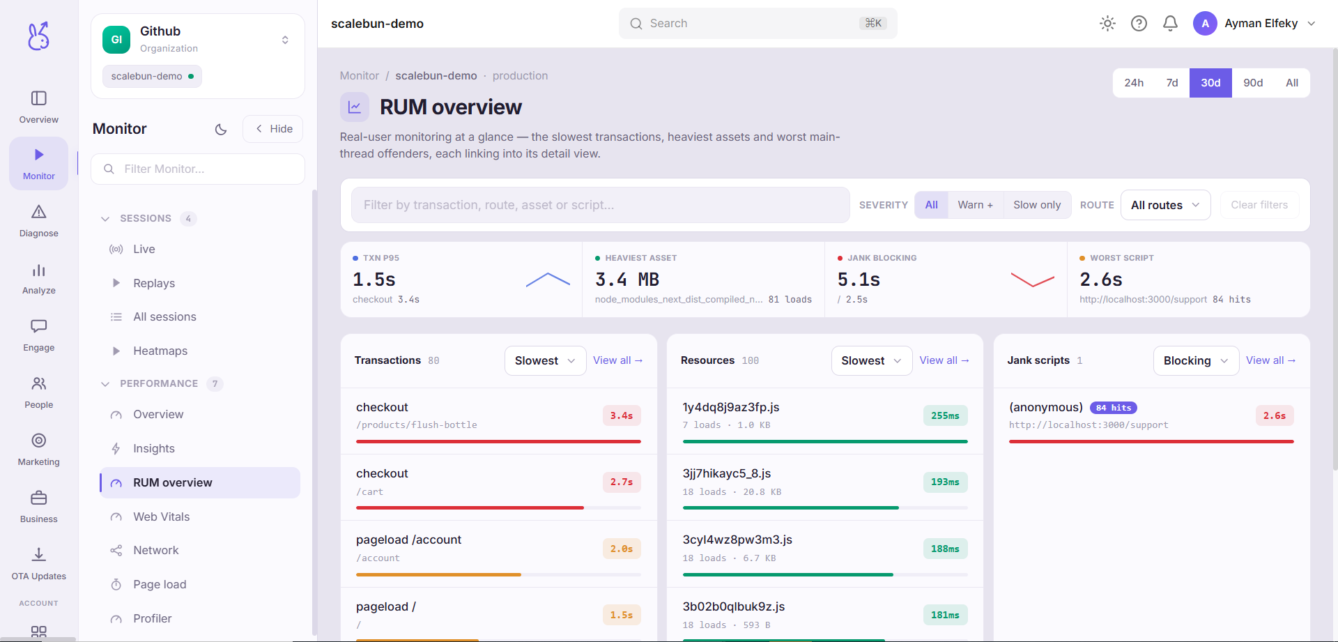1338x642 pixels.
Task: Click the checkout /products/flush-bottle duration bar
Action: 498,441
